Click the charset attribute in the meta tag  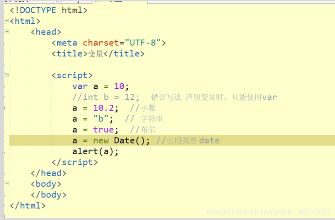pyautogui.click(x=101, y=43)
